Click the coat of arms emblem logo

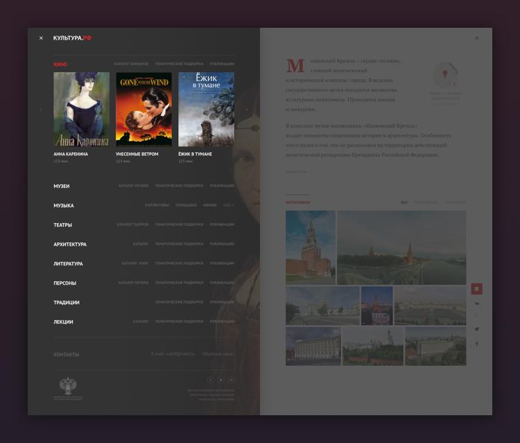click(67, 386)
